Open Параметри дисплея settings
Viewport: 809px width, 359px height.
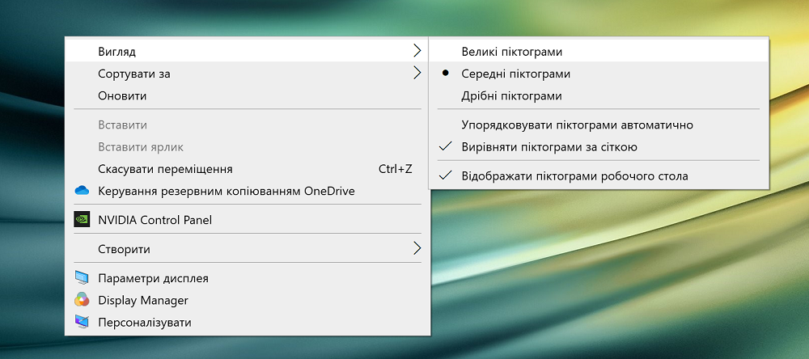pos(153,278)
